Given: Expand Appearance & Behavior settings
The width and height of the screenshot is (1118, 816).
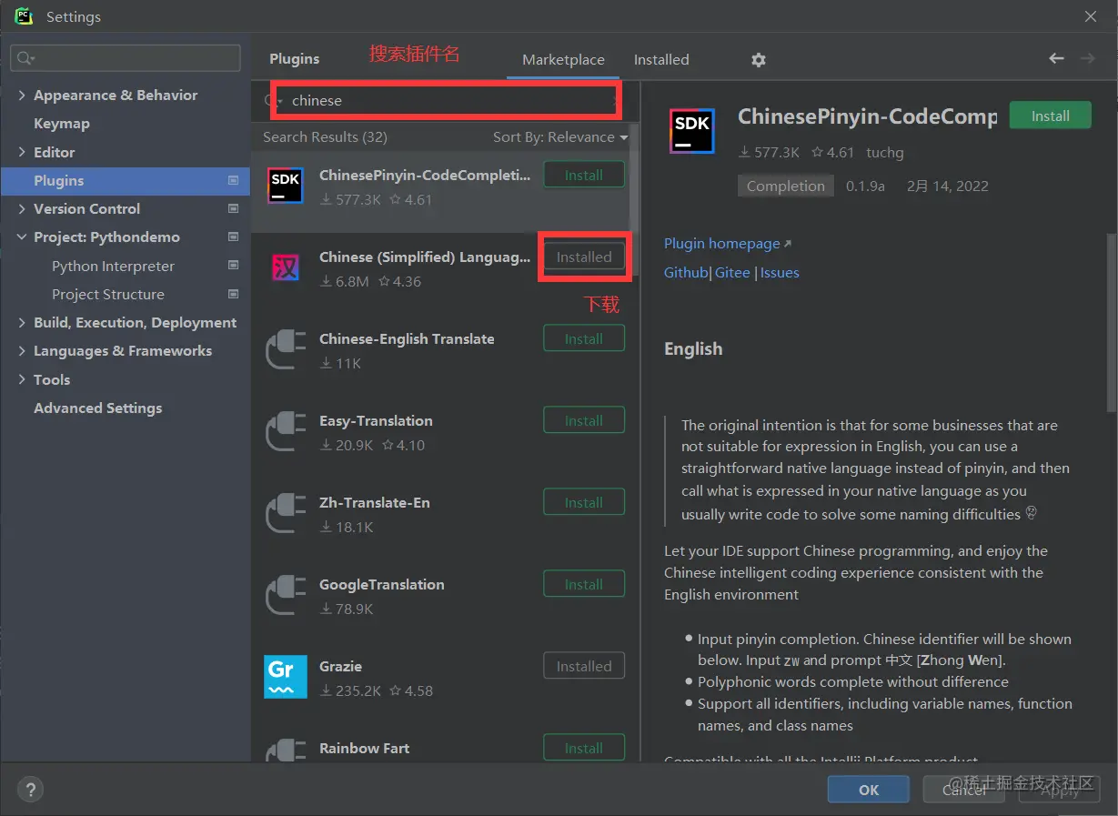Looking at the screenshot, I should click(x=22, y=96).
